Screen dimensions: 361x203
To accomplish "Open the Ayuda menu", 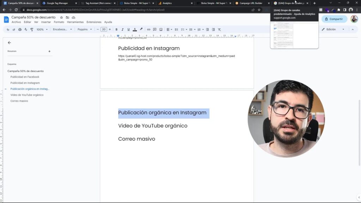I will [108, 22].
